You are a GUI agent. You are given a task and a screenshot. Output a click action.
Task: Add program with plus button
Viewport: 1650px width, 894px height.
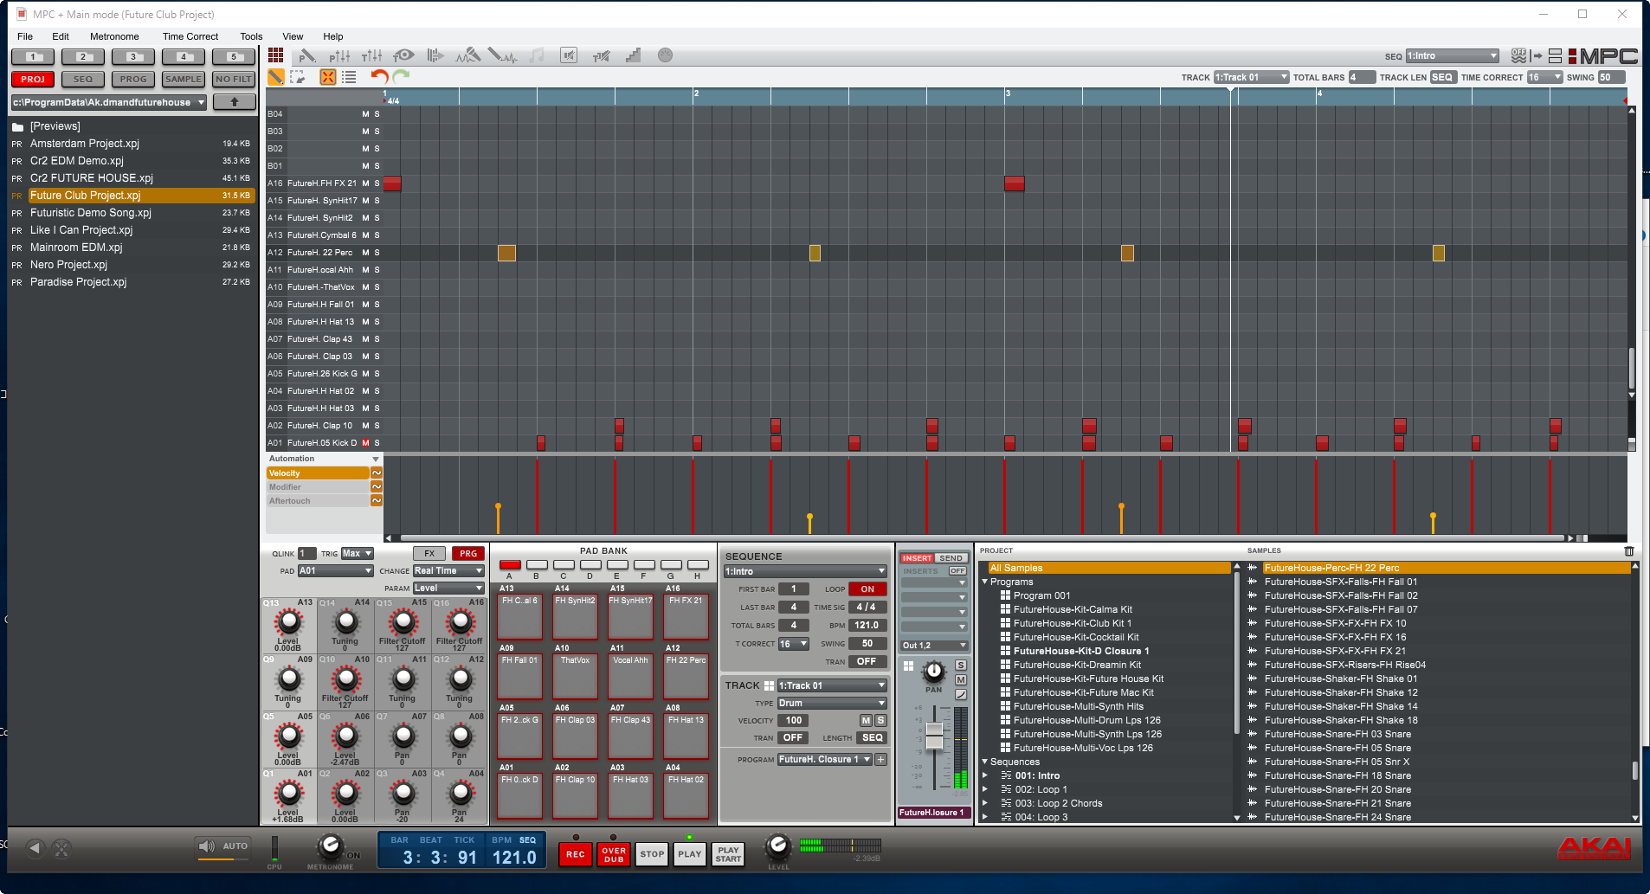(x=880, y=760)
